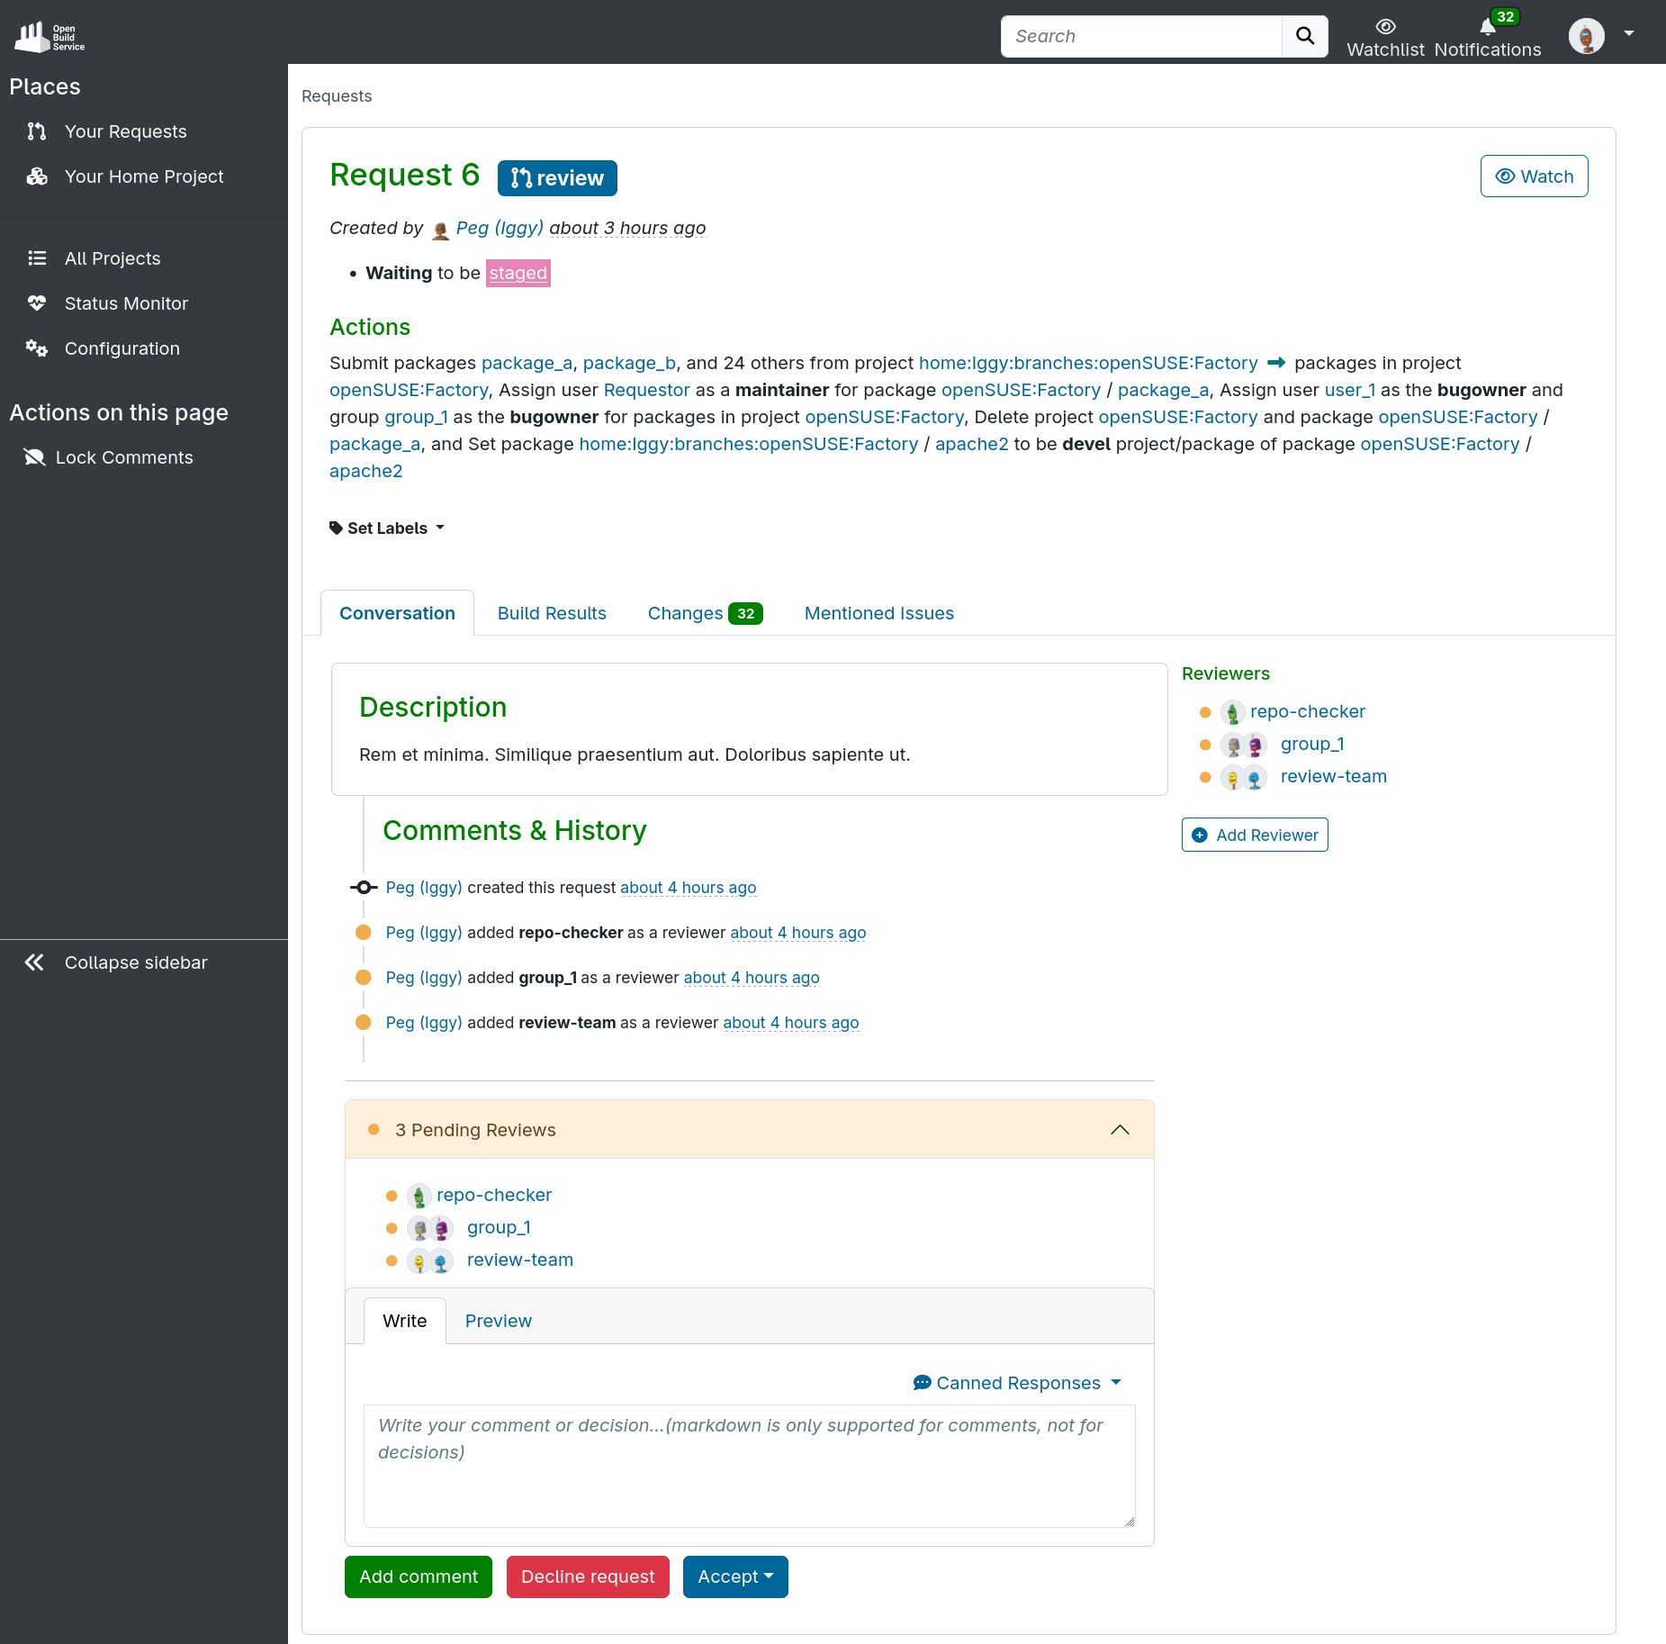Viewport: 1666px width, 1644px height.
Task: Collapse the 3 Pending Reviews section
Action: coord(1119,1130)
